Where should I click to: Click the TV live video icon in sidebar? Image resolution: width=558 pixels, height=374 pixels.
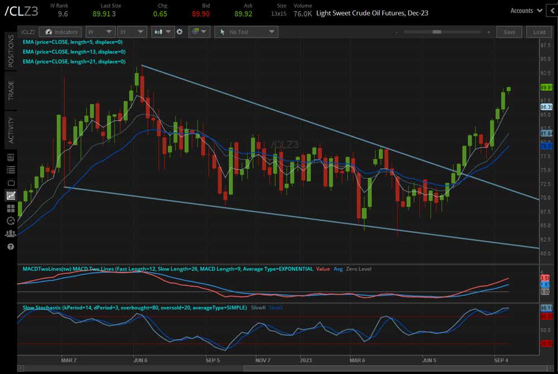point(11,183)
